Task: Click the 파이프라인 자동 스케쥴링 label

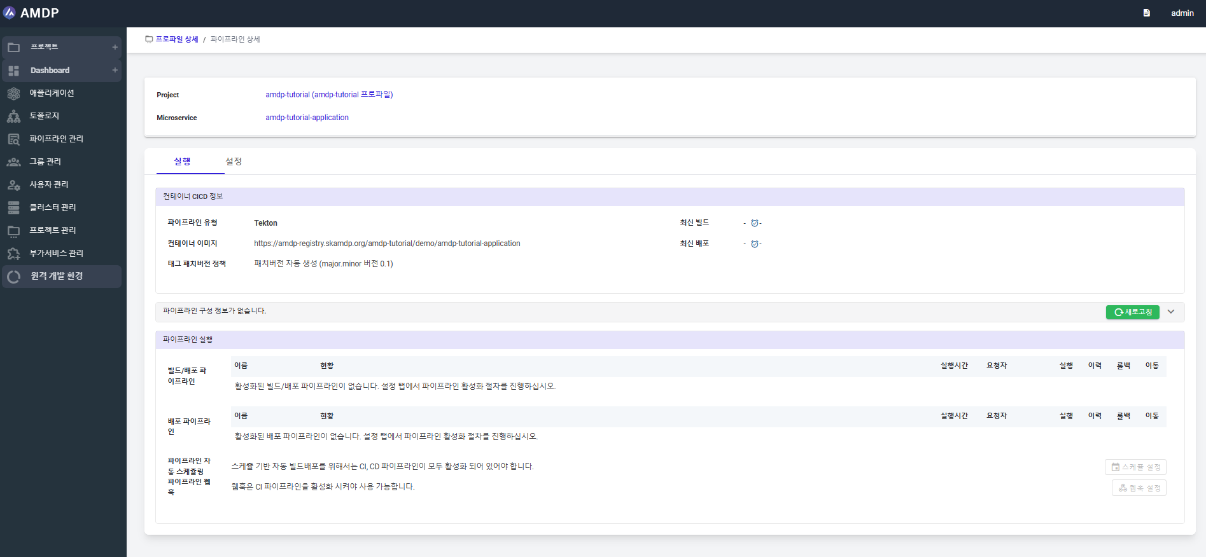Action: coord(189,466)
